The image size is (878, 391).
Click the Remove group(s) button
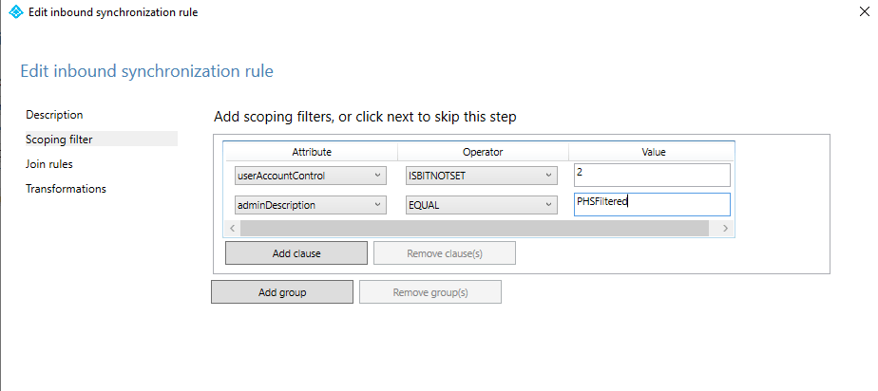pyautogui.click(x=430, y=292)
